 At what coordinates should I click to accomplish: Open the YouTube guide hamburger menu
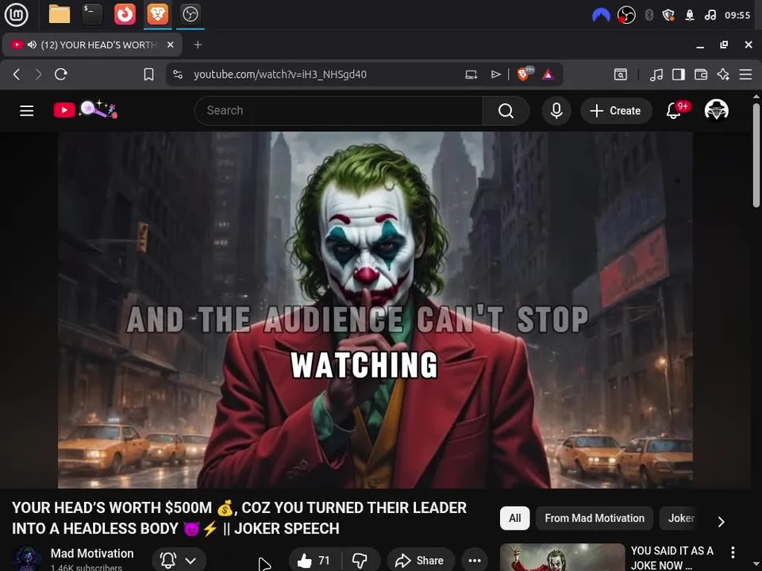pyautogui.click(x=27, y=111)
